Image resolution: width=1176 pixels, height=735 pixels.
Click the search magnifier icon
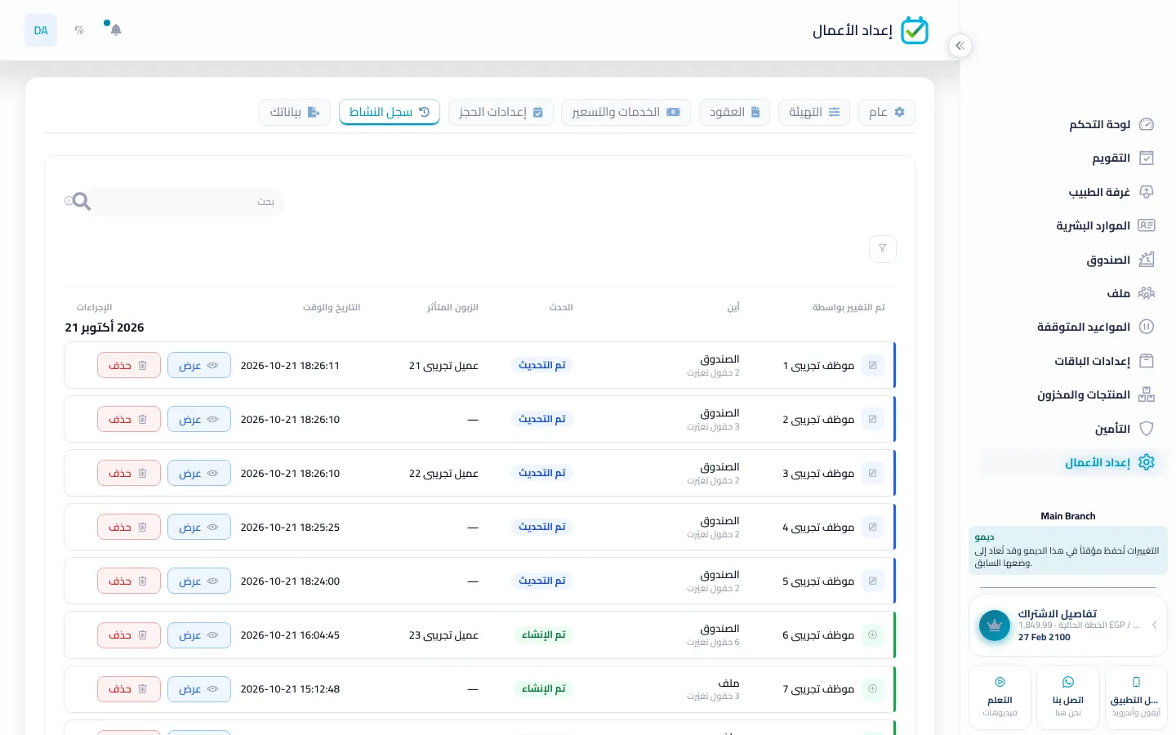click(81, 201)
